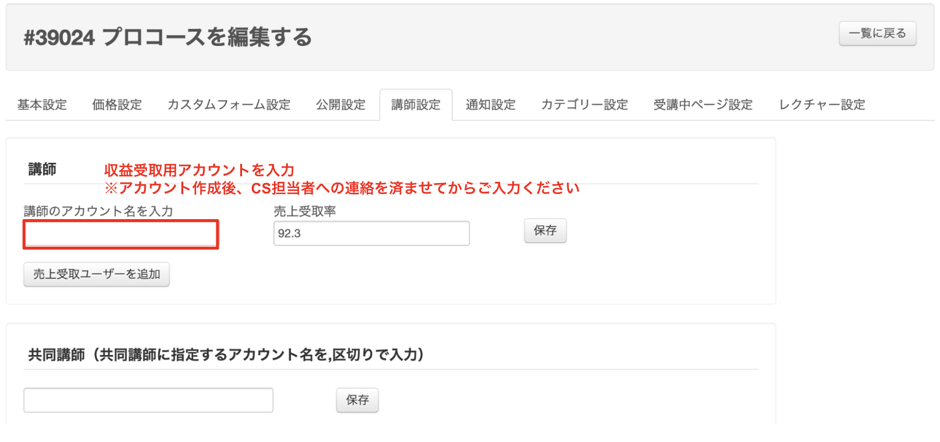Click the 講師のアカウント名を入力 label
Screen dimensions: 940x442
(99, 211)
